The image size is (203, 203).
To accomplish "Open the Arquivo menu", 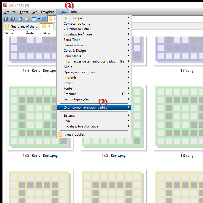I will (x=10, y=12).
